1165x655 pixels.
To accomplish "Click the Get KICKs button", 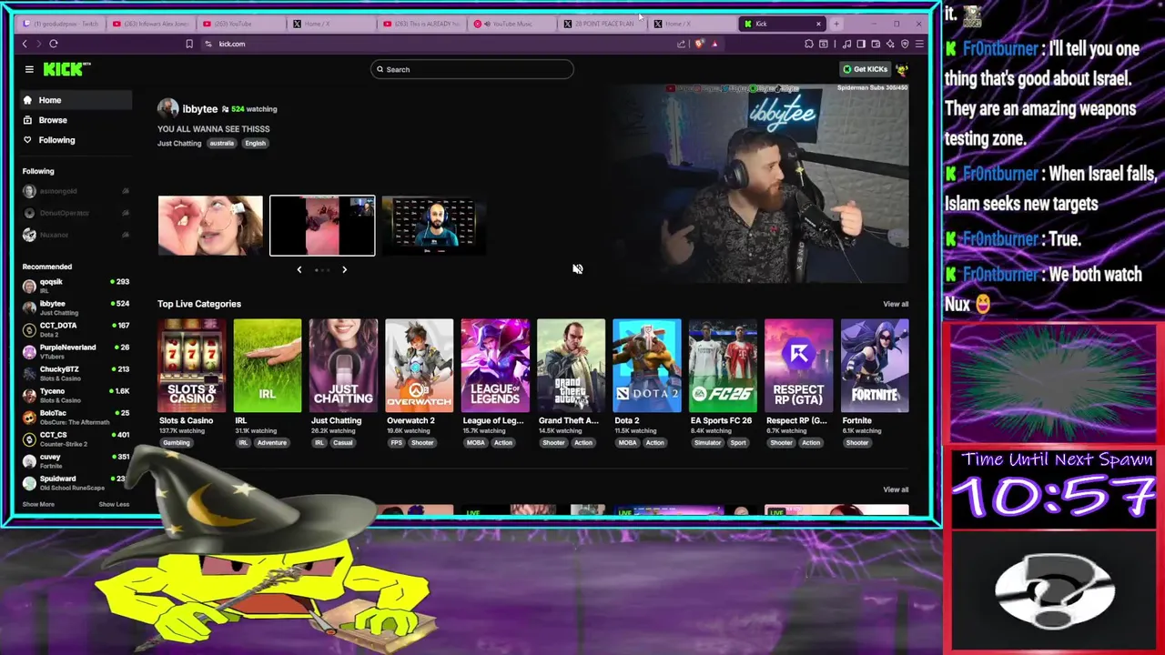I will pyautogui.click(x=865, y=69).
